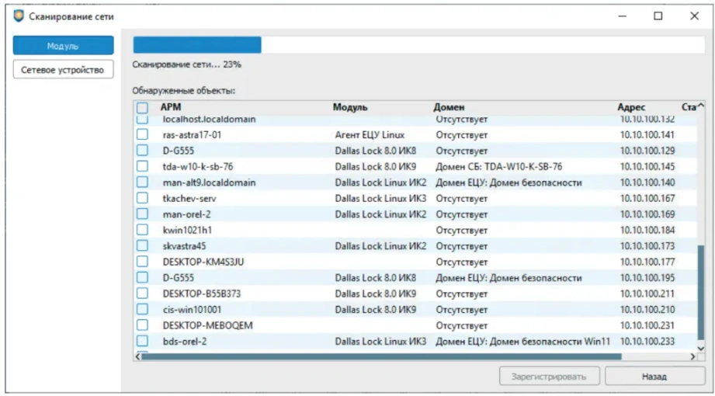Sort by the АРМ column header
The image size is (715, 396).
click(171, 107)
